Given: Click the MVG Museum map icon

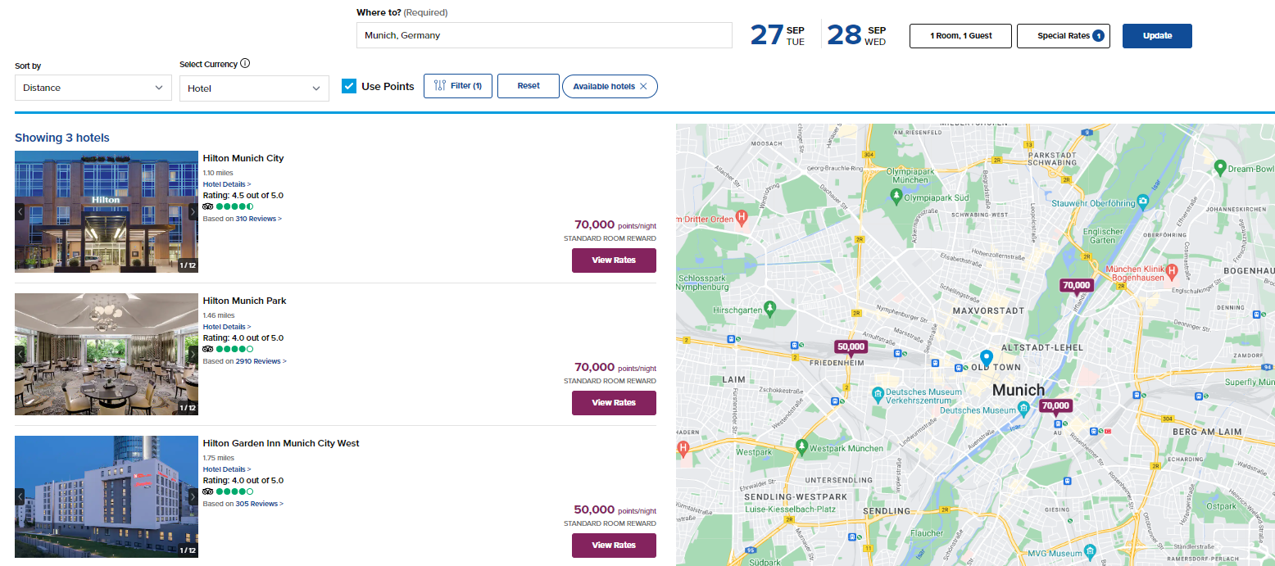Looking at the screenshot, I should click(x=1089, y=550).
